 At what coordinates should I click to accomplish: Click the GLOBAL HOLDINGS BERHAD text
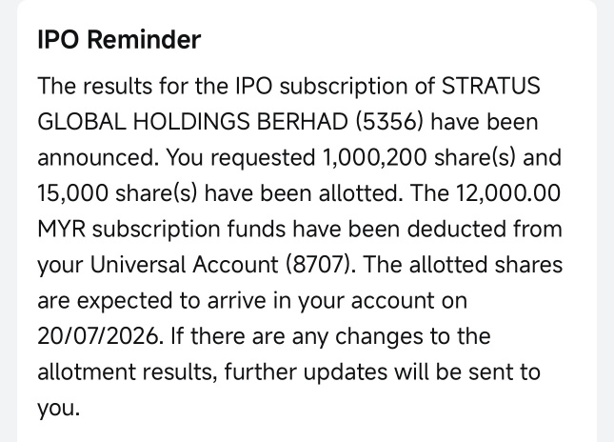pos(192,122)
